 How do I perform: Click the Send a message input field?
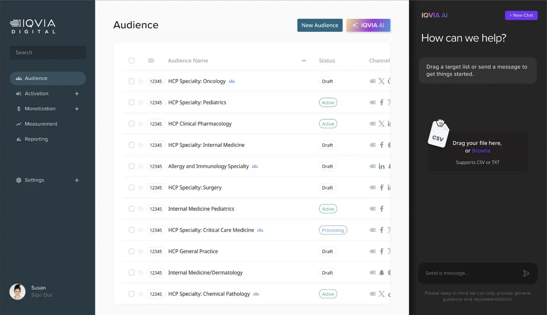(469, 273)
